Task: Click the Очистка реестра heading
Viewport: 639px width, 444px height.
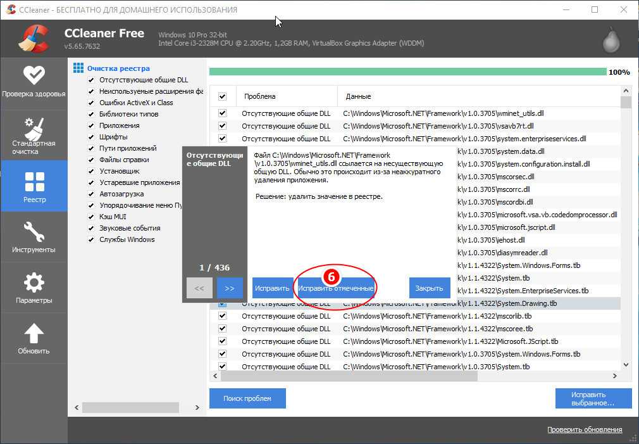Action: pos(118,68)
